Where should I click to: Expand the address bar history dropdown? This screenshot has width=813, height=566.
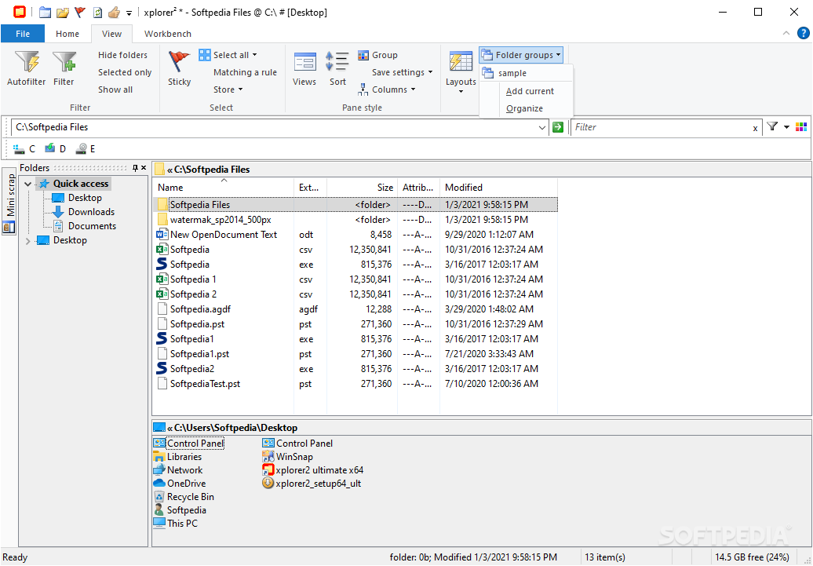(542, 127)
